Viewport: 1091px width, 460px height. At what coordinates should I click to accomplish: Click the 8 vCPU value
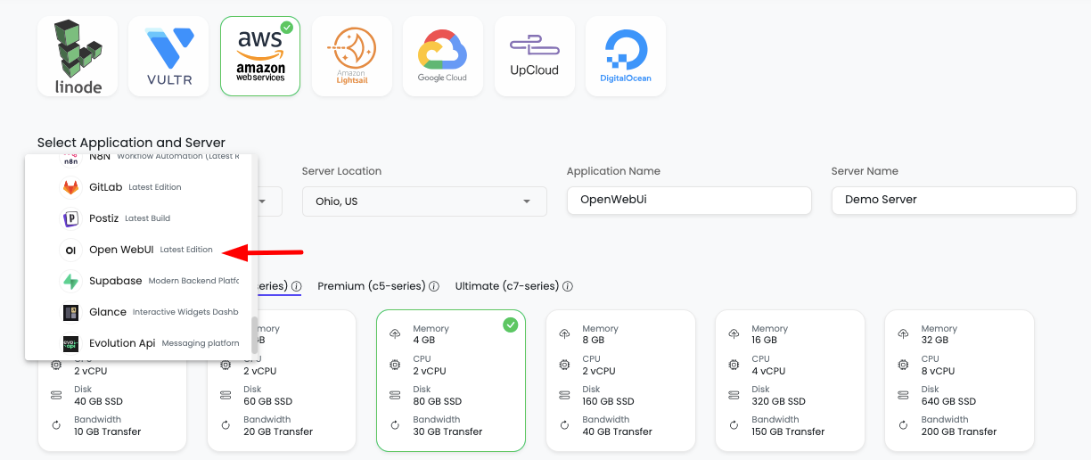[x=938, y=371]
